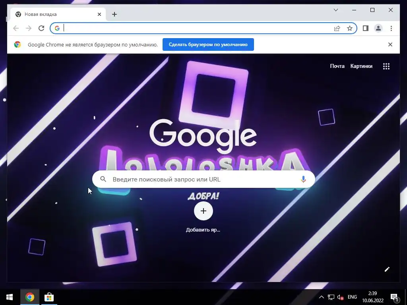Open network status tray icon
Image resolution: width=407 pixels, height=305 pixels.
click(x=331, y=297)
